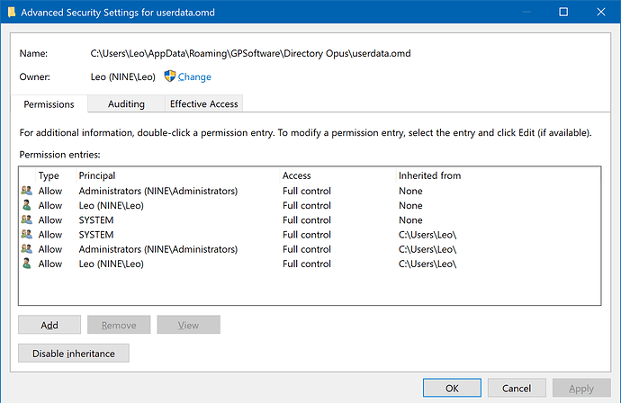
Task: Click the Remove button
Action: [119, 325]
